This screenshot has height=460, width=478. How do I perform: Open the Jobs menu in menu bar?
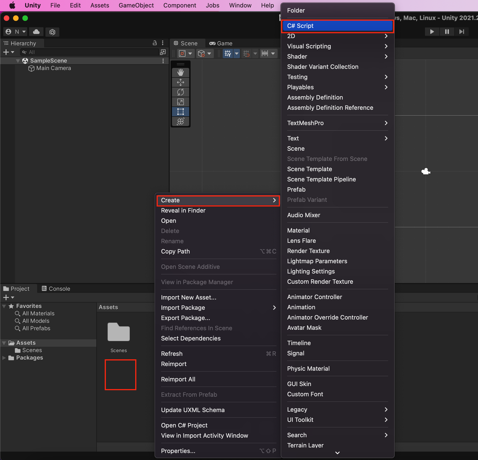212,5
